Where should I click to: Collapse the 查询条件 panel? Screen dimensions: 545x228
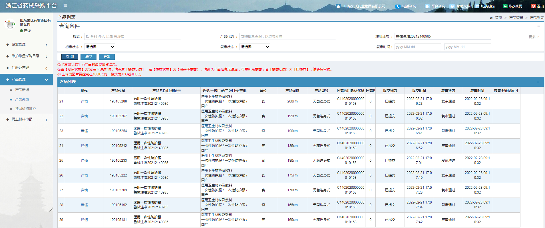pyautogui.click(x=539, y=26)
